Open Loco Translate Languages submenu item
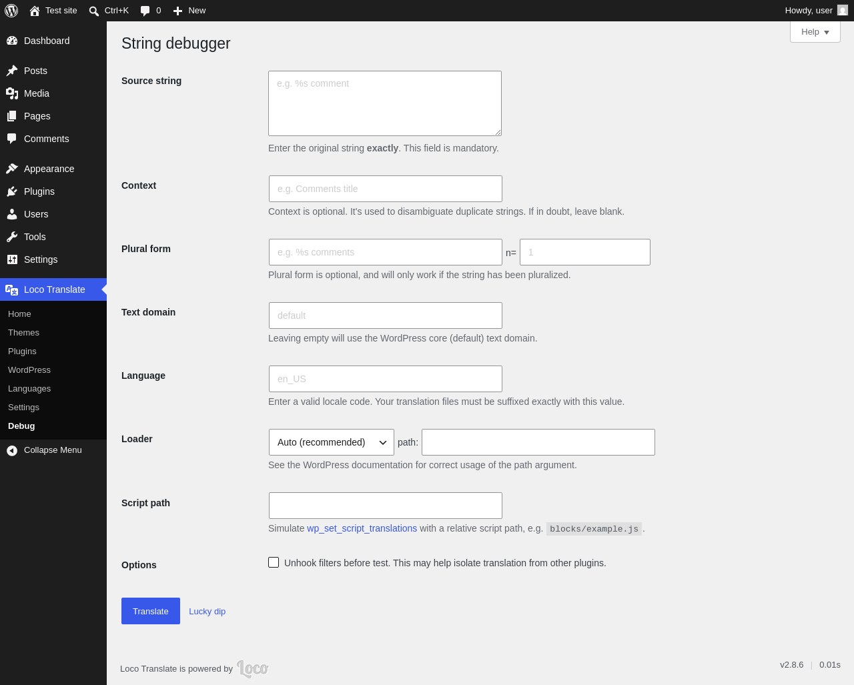 [x=29, y=388]
